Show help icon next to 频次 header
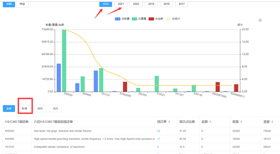This screenshot has height=154, width=280. 165,122
